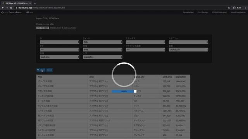Click the 南アフリカ共和国 title cell
The height and width of the screenshot is (139, 248).
[x=62, y=120]
